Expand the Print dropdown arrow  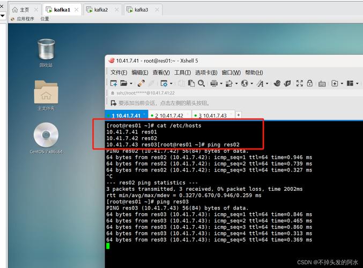point(221,84)
